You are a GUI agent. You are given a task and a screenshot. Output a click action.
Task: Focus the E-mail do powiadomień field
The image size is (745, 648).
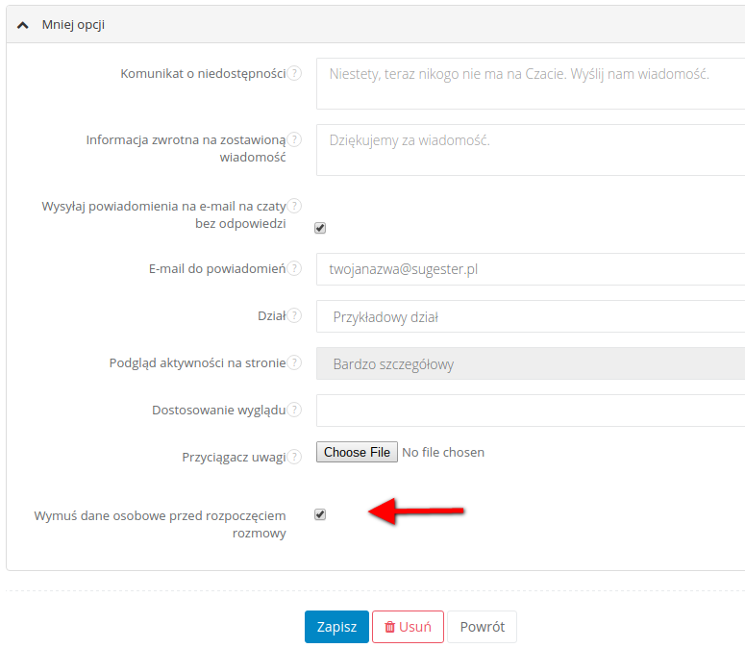pos(530,269)
